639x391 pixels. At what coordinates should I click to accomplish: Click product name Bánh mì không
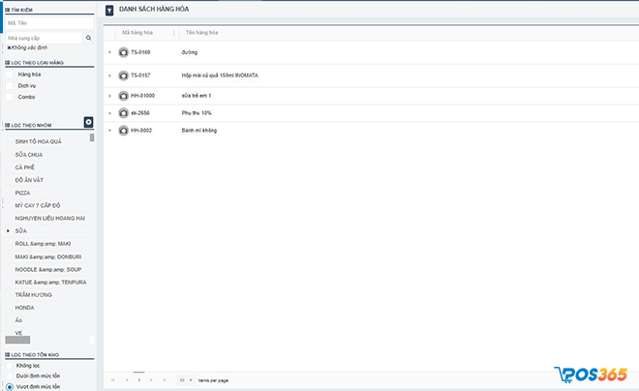point(199,131)
